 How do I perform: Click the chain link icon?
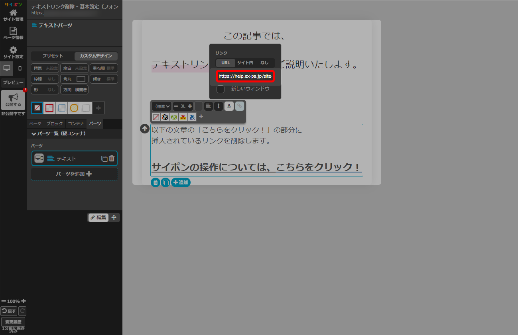[x=239, y=106]
